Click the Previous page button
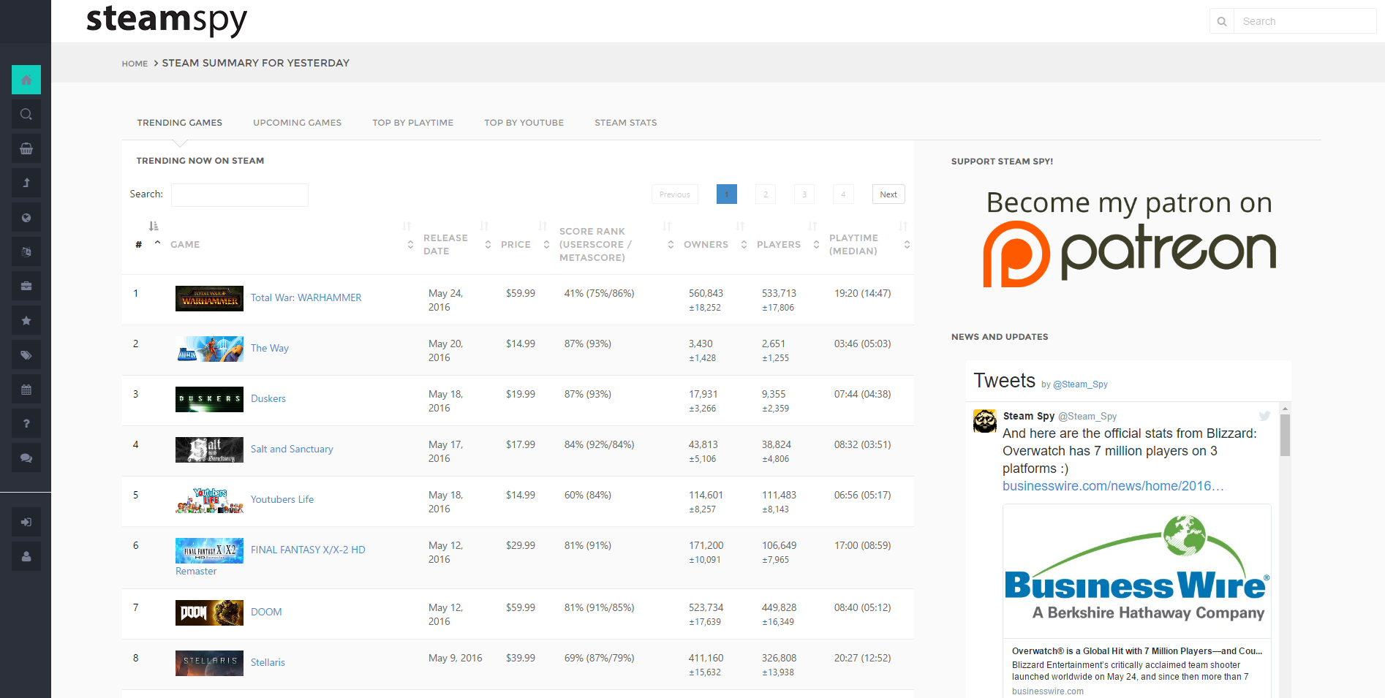This screenshot has width=1385, height=698. [675, 194]
